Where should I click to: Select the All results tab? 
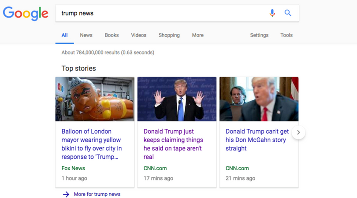point(64,35)
